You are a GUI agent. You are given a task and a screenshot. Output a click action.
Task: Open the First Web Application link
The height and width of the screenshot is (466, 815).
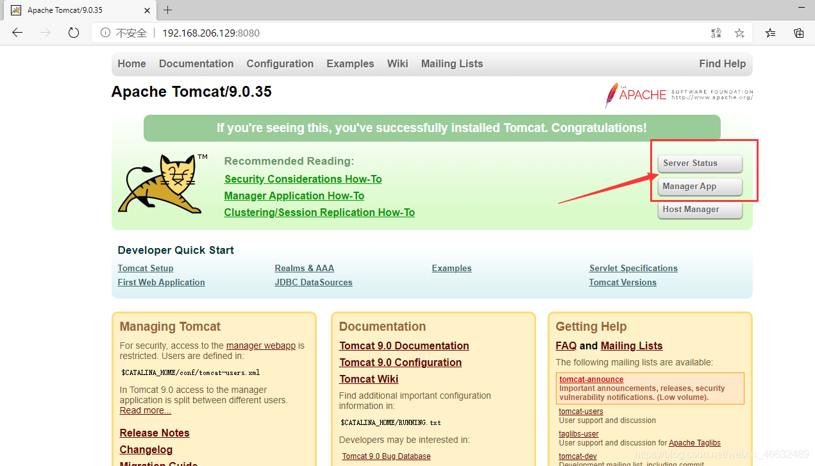[162, 282]
